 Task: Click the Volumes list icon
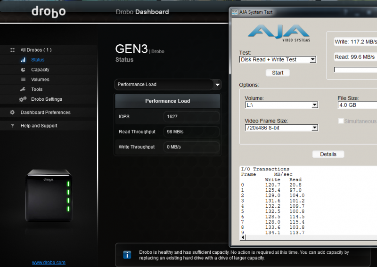pyautogui.click(x=23, y=79)
